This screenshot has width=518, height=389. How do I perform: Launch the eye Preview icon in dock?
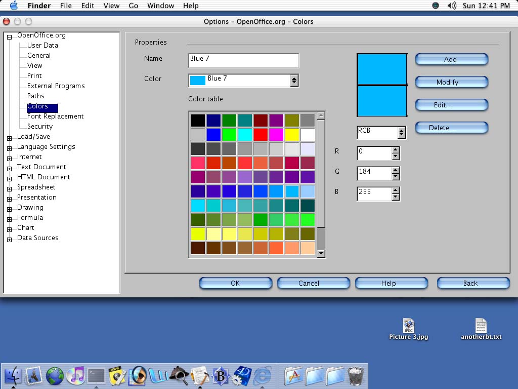(x=138, y=375)
